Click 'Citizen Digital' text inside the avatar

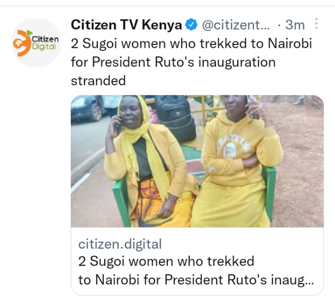pos(45,43)
